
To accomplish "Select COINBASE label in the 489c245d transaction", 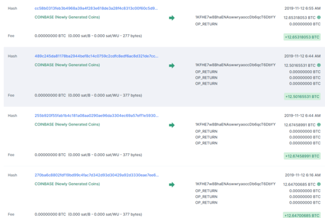I will 67,65.
